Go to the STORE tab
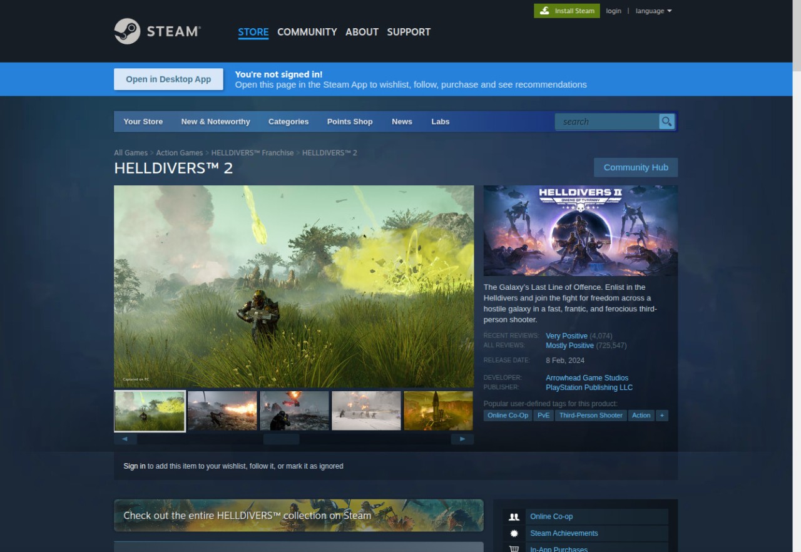801x552 pixels. pyautogui.click(x=253, y=32)
